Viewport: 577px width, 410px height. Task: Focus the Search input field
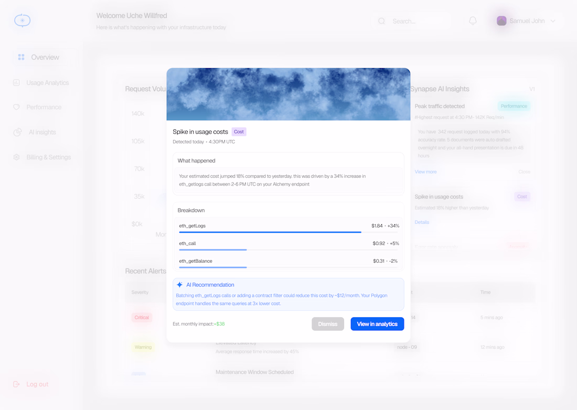(412, 21)
